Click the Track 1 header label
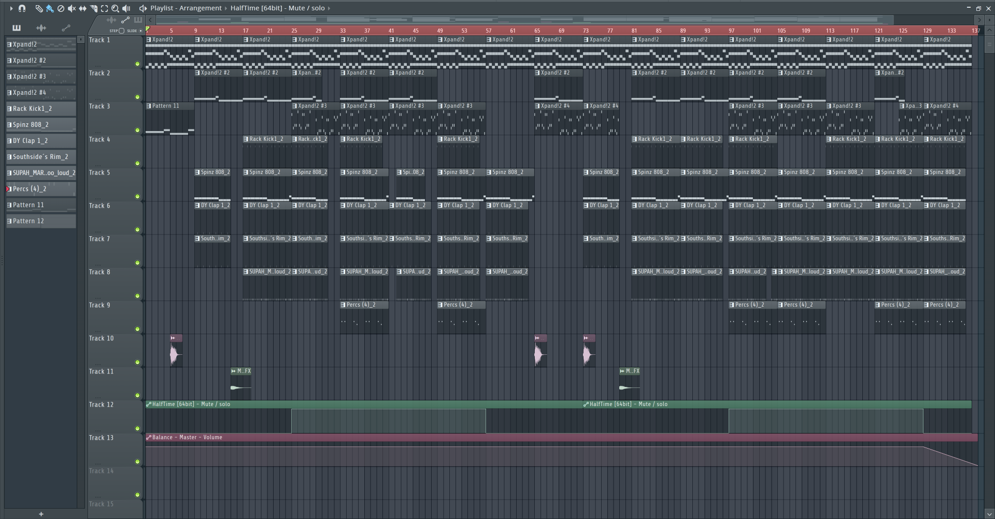Image resolution: width=995 pixels, height=519 pixels. coord(99,40)
